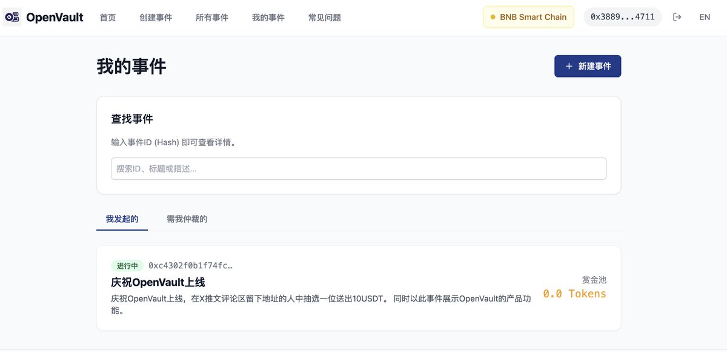Click the event description paragraph text
Screen dimensions: 727x353
(322, 305)
